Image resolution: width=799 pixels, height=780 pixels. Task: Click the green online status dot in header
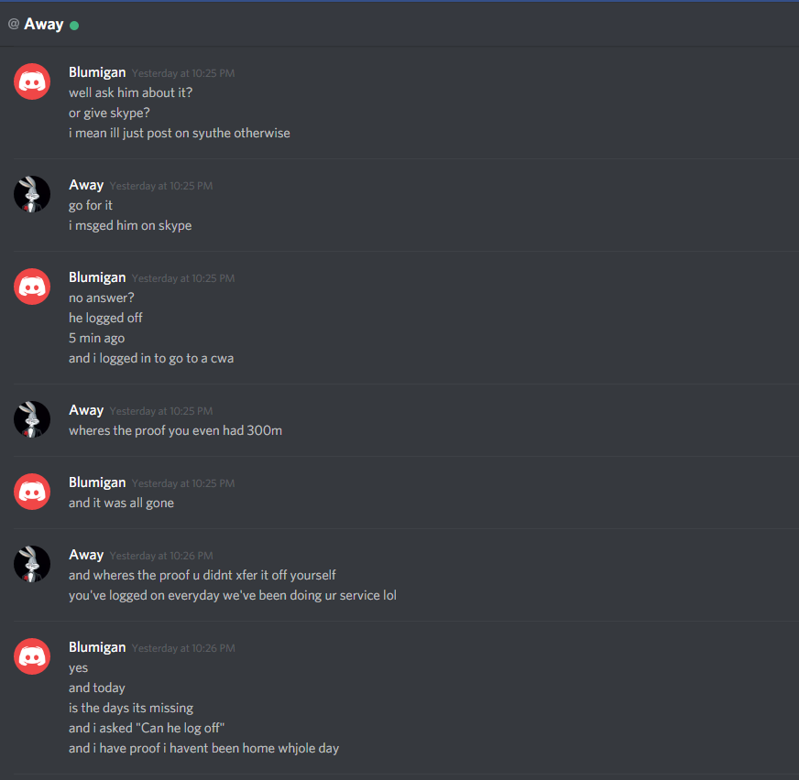pos(74,26)
